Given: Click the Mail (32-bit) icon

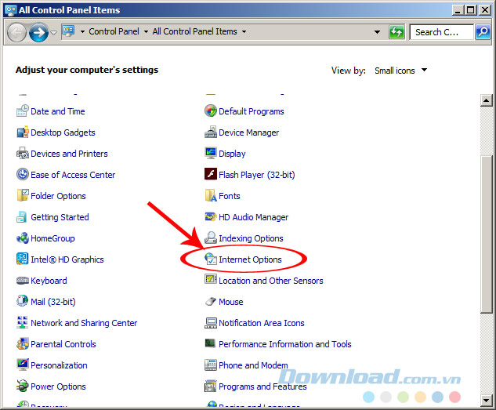Looking at the screenshot, I should [x=23, y=302].
